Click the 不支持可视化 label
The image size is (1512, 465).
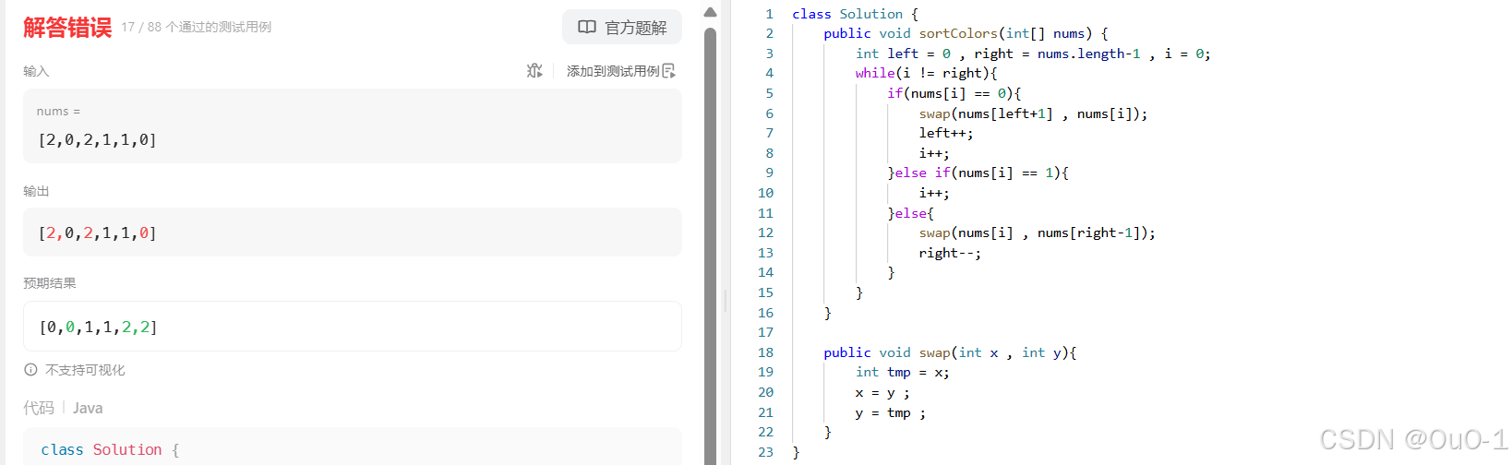85,370
